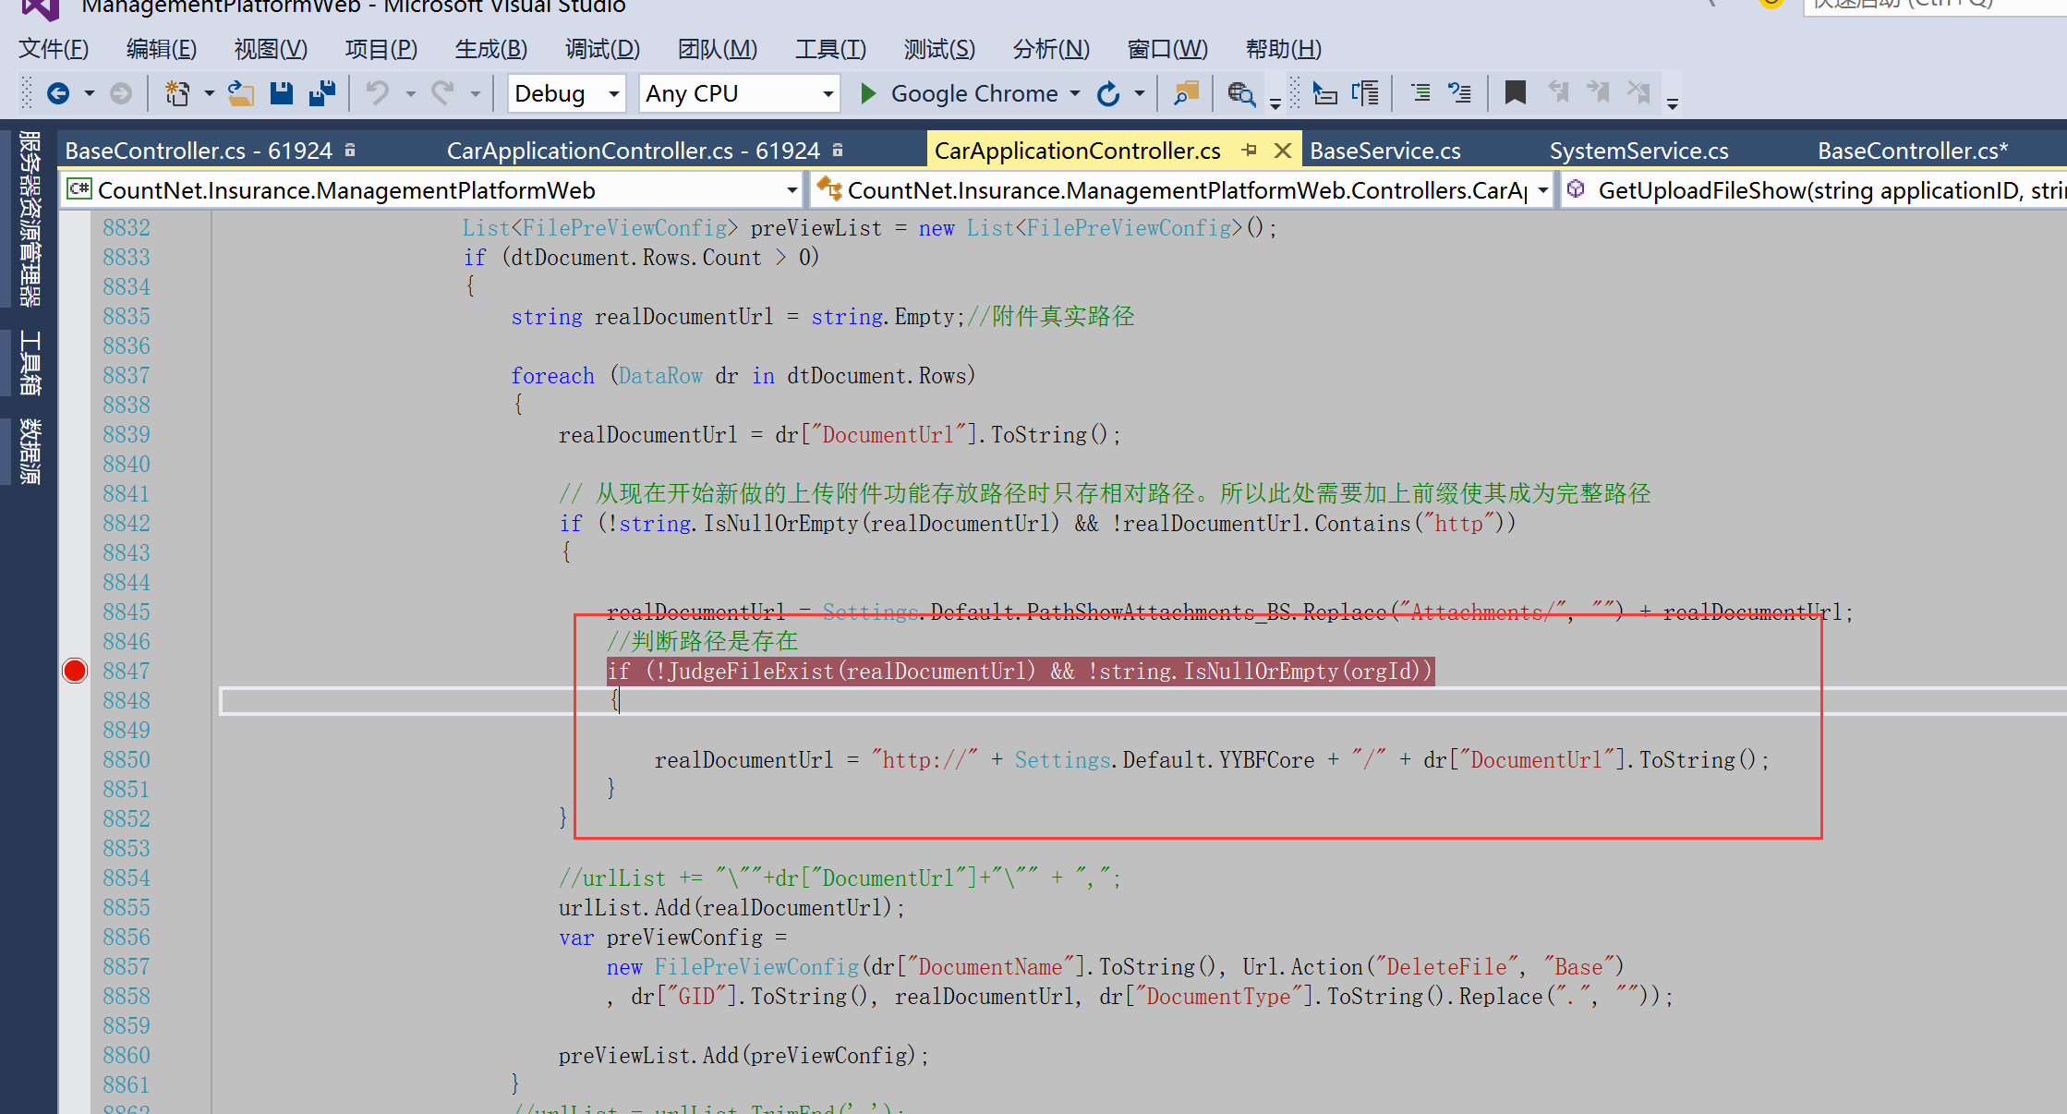Image resolution: width=2067 pixels, height=1114 pixels.
Task: Remove the breakpoint on line 8847
Action: tap(75, 671)
